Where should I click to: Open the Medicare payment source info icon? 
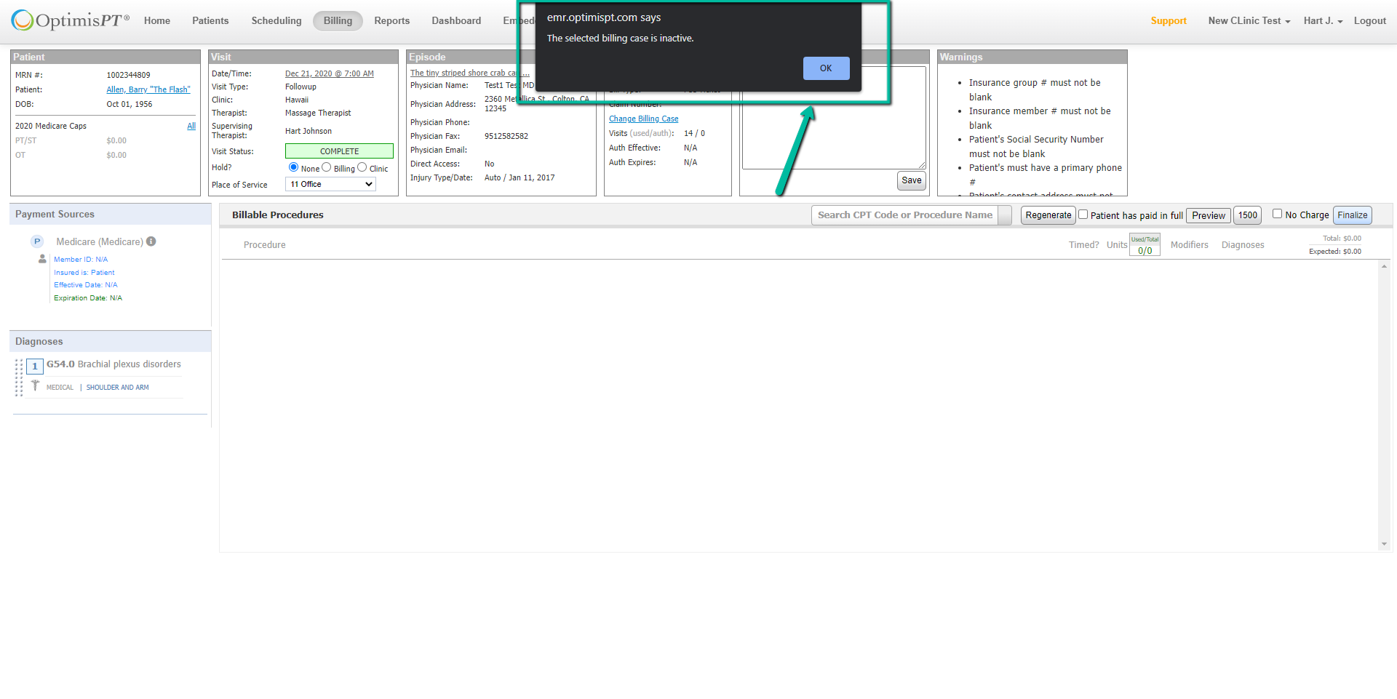[x=151, y=241]
